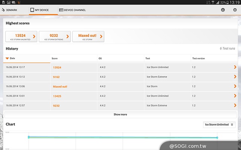Tap the data point on chart line
Image resolution: width=241 pixels, height=150 pixels.
tap(29, 137)
